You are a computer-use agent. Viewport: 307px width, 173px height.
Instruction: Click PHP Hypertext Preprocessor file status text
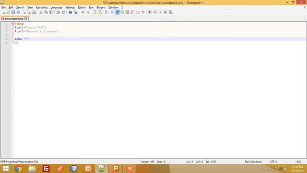(19, 161)
